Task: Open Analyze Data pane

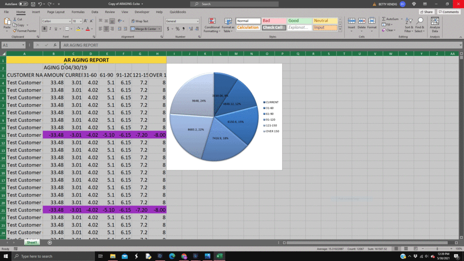Action: coord(435,25)
